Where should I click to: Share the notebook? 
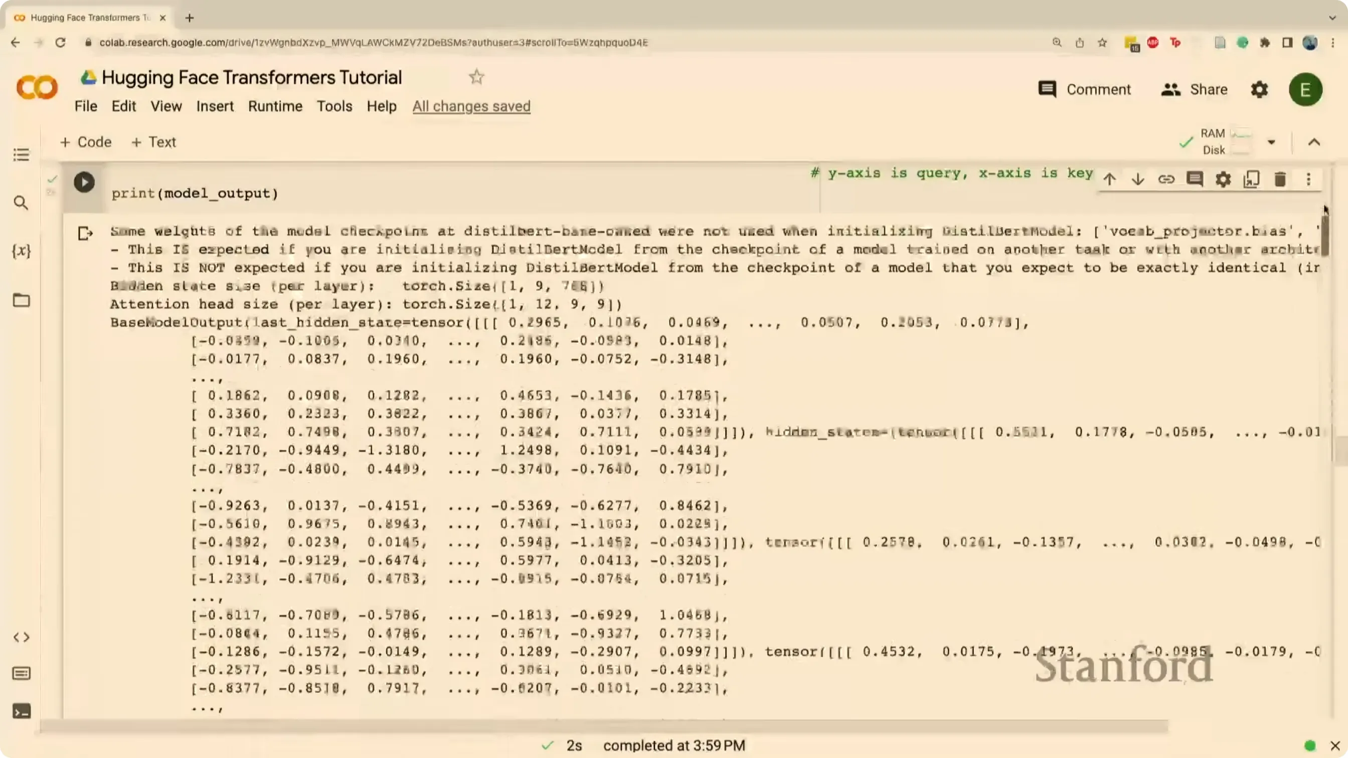[x=1194, y=89]
